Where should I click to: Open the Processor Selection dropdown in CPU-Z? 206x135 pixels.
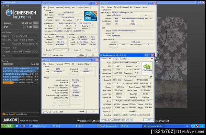pyautogui.click(x=61, y=50)
